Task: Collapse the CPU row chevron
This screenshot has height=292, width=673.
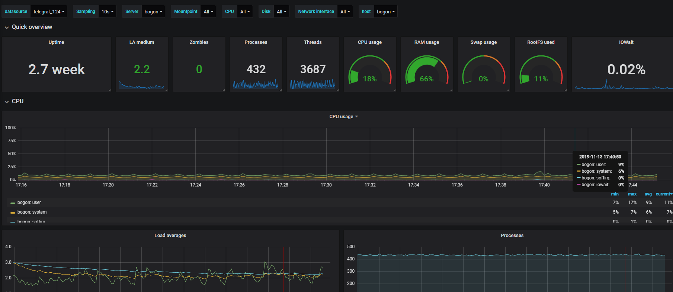Action: 7,102
